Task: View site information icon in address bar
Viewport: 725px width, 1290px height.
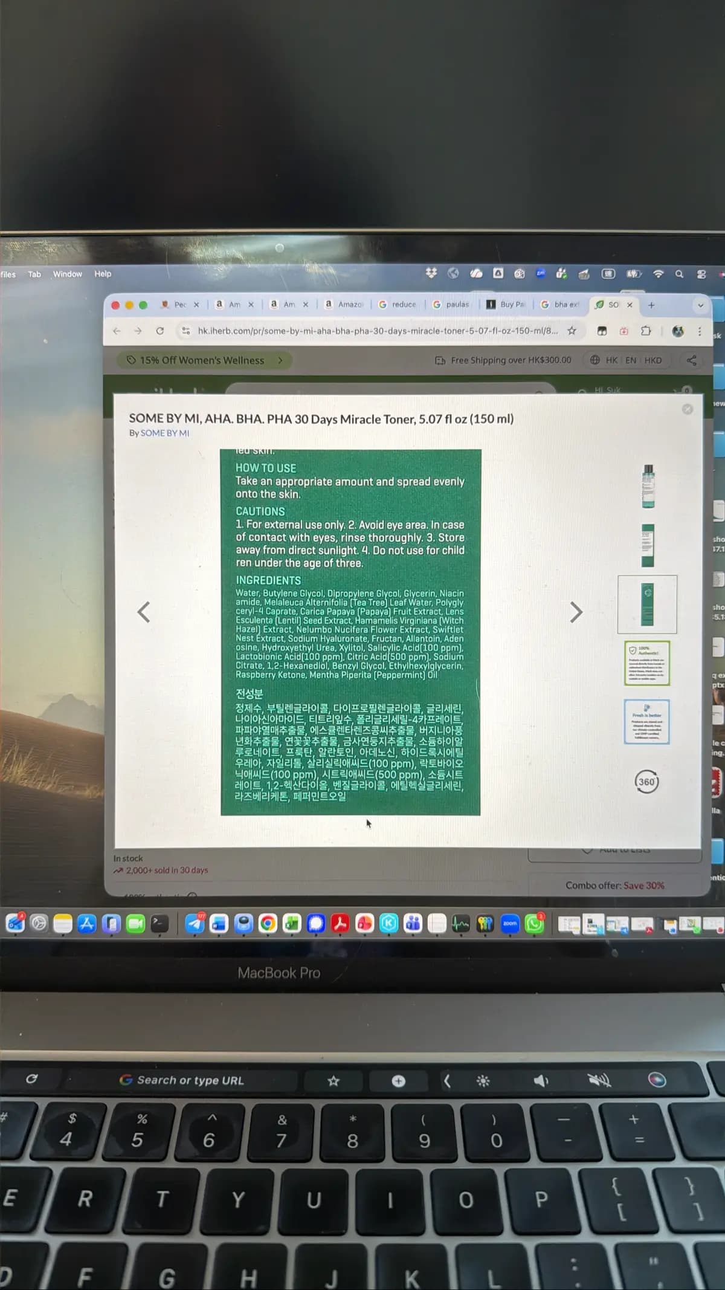Action: [x=185, y=331]
